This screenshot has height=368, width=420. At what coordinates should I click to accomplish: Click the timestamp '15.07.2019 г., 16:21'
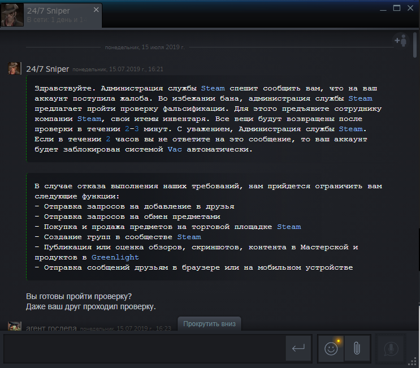(x=136, y=69)
